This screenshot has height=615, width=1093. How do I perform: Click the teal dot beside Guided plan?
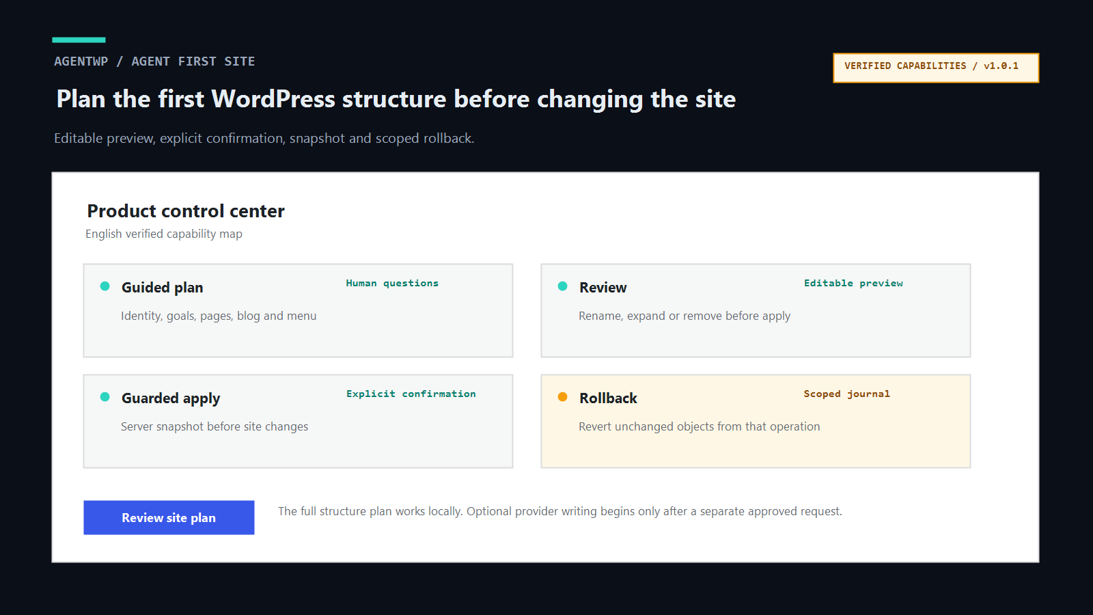pyautogui.click(x=105, y=286)
